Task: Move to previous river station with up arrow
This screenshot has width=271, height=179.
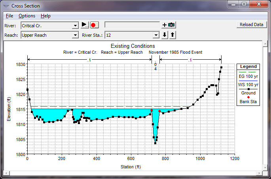Action: (x=172, y=35)
